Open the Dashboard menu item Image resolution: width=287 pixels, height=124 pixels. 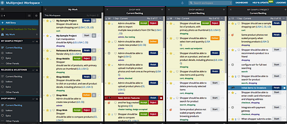coord(241,3)
